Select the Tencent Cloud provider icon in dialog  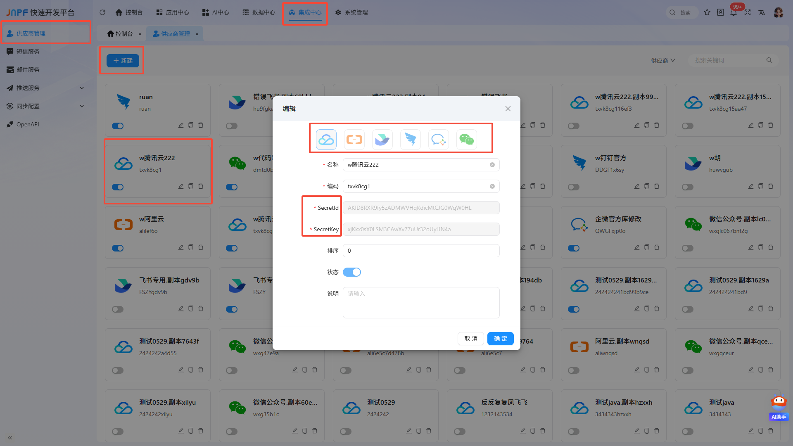click(x=326, y=140)
